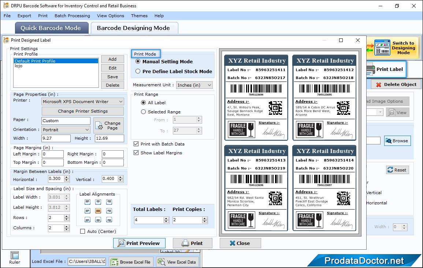Select top-right label alignment icon

click(109, 202)
